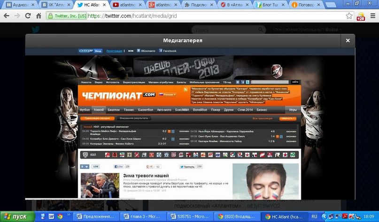Click the Show Desktop quick launch icon
The width and height of the screenshot is (379, 222).
[43, 216]
